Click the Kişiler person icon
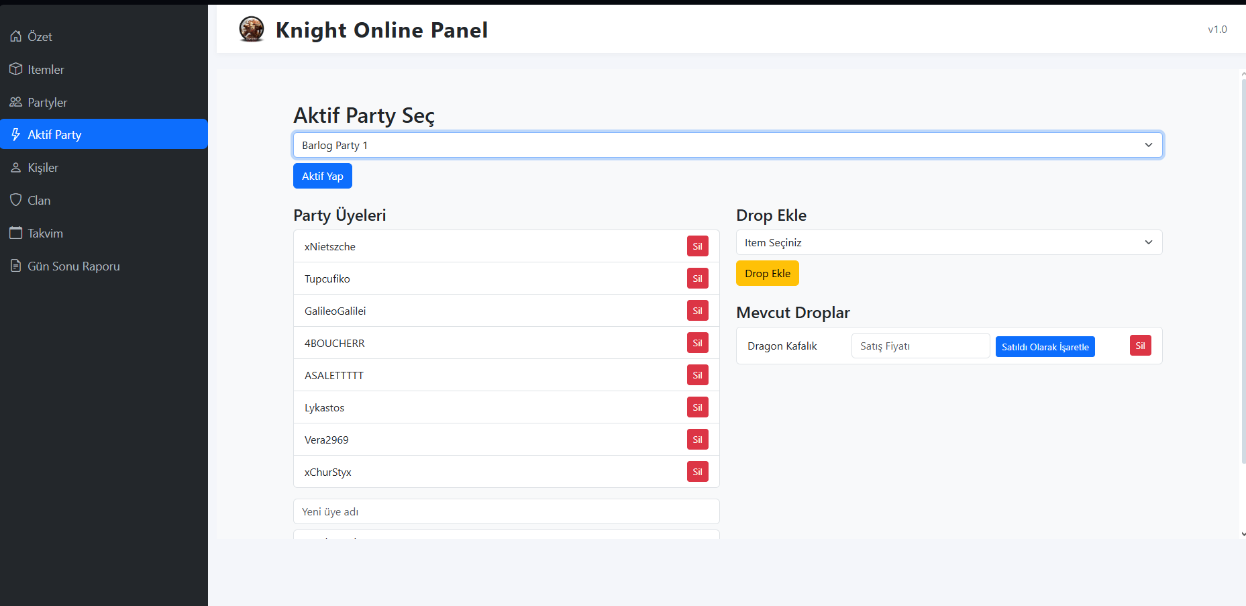 tap(15, 168)
